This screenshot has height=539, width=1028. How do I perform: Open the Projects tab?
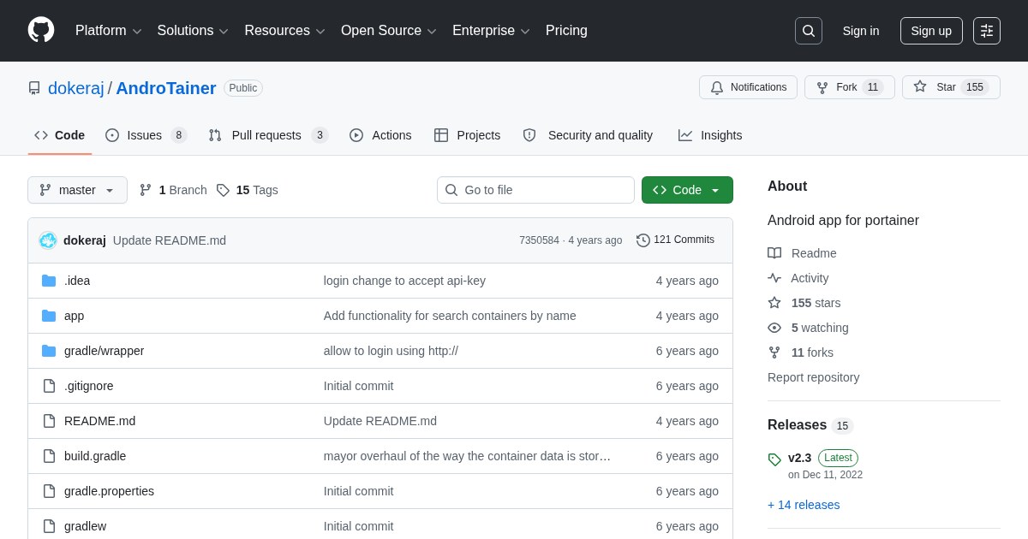pos(467,135)
